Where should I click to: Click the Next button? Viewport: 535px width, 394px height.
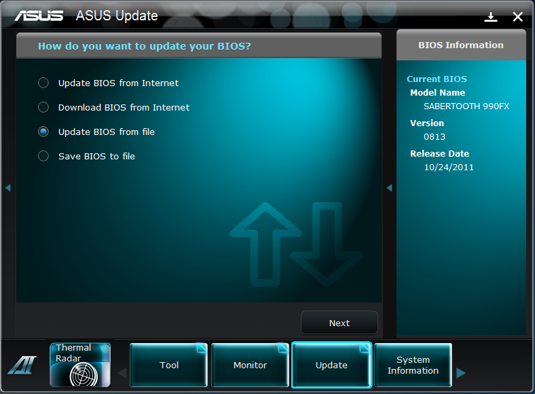[x=339, y=323]
